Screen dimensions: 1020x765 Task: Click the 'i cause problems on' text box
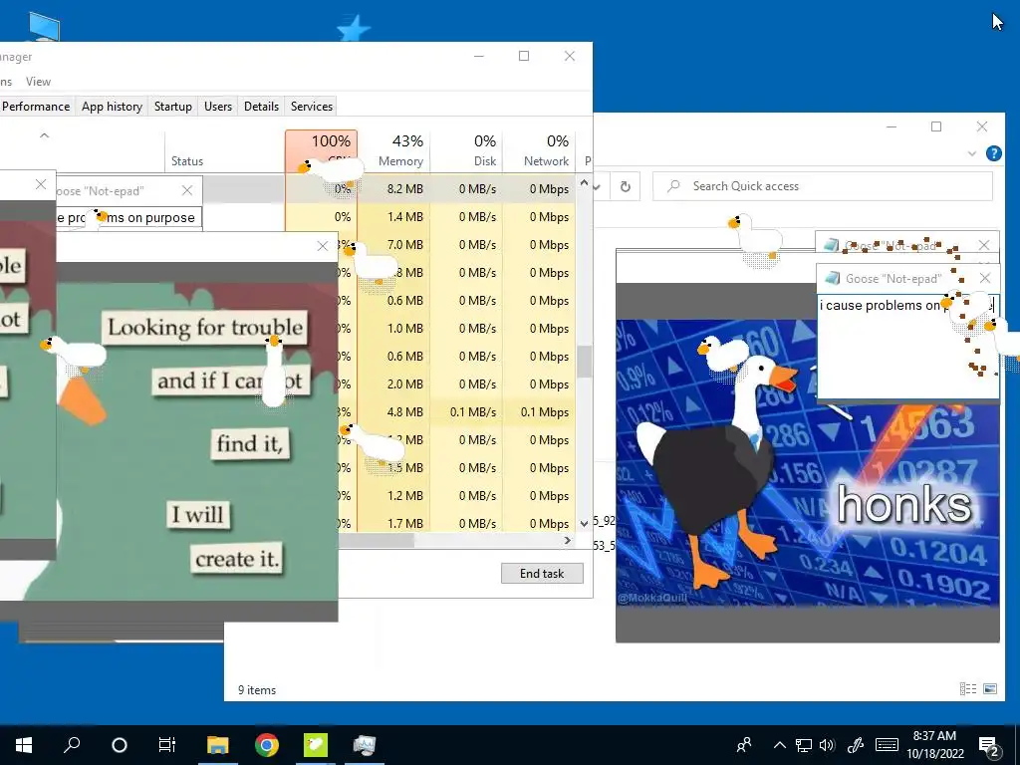click(x=907, y=345)
